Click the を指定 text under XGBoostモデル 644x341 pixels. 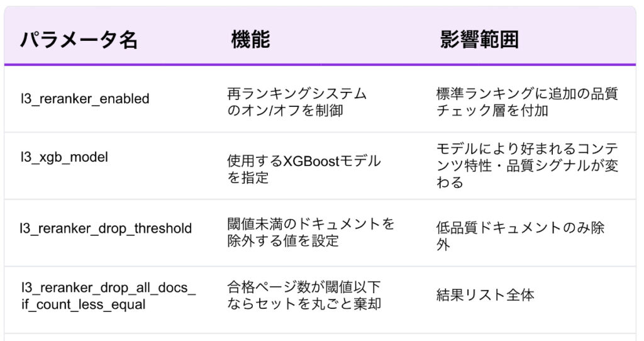pyautogui.click(x=248, y=178)
